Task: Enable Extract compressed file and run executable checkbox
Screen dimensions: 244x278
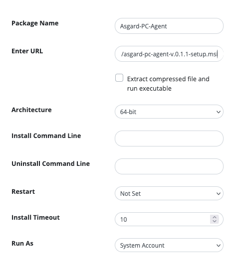Action: pos(119,78)
